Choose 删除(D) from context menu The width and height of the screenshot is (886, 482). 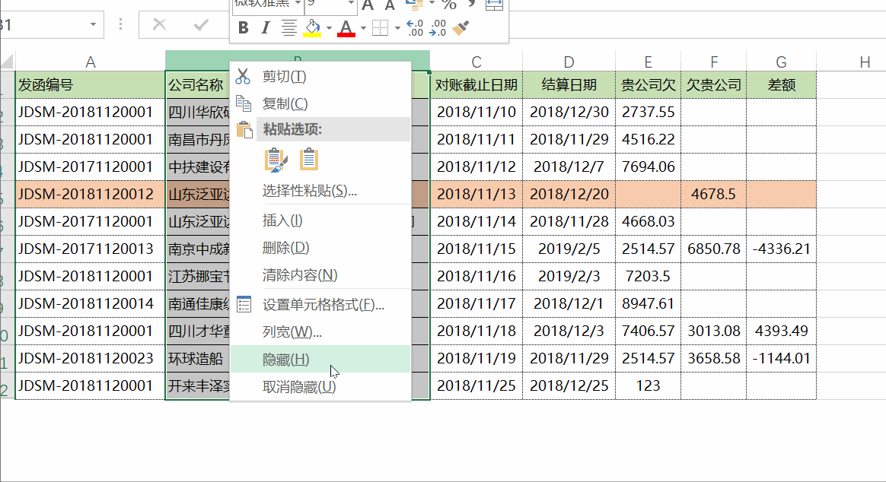pos(320,248)
